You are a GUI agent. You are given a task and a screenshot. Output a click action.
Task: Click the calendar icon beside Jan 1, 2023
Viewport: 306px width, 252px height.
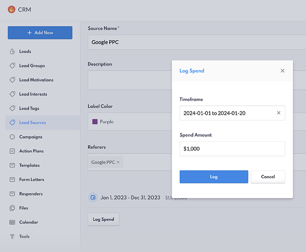(x=93, y=198)
